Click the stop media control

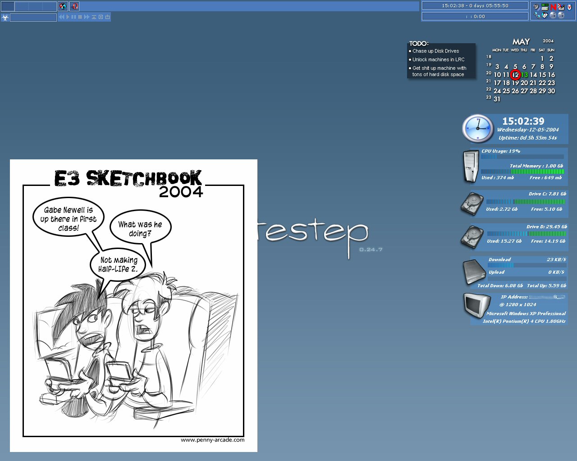pos(80,17)
